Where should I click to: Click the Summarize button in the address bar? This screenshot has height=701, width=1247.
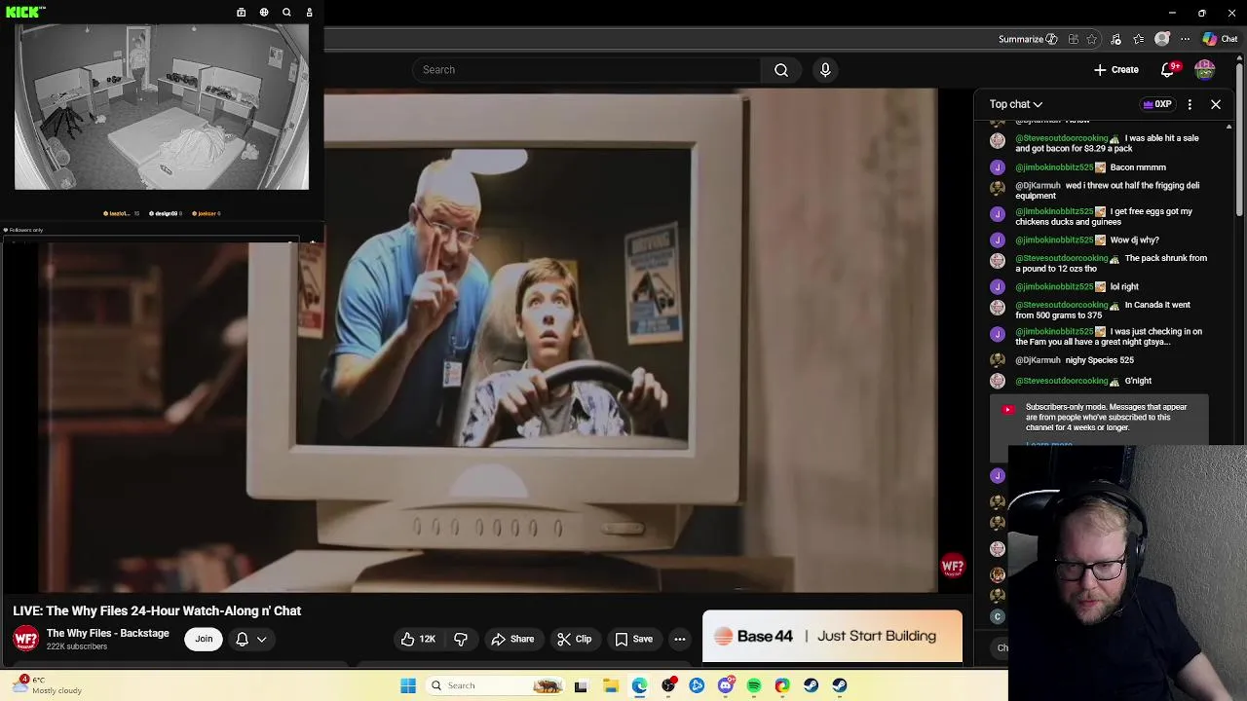click(1028, 39)
